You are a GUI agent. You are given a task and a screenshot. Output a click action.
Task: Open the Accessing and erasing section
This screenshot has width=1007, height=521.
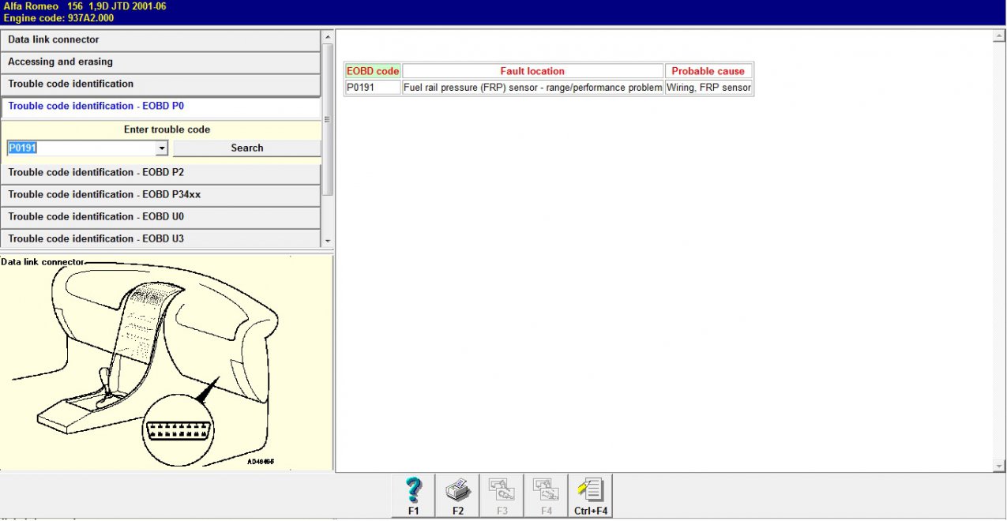160,62
